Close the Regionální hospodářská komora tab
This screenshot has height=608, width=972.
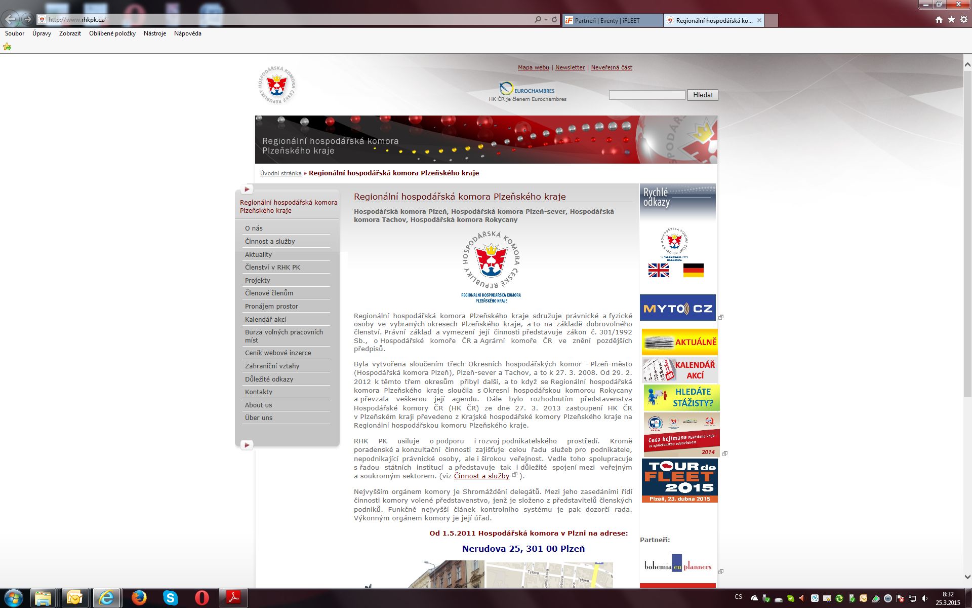click(x=759, y=21)
